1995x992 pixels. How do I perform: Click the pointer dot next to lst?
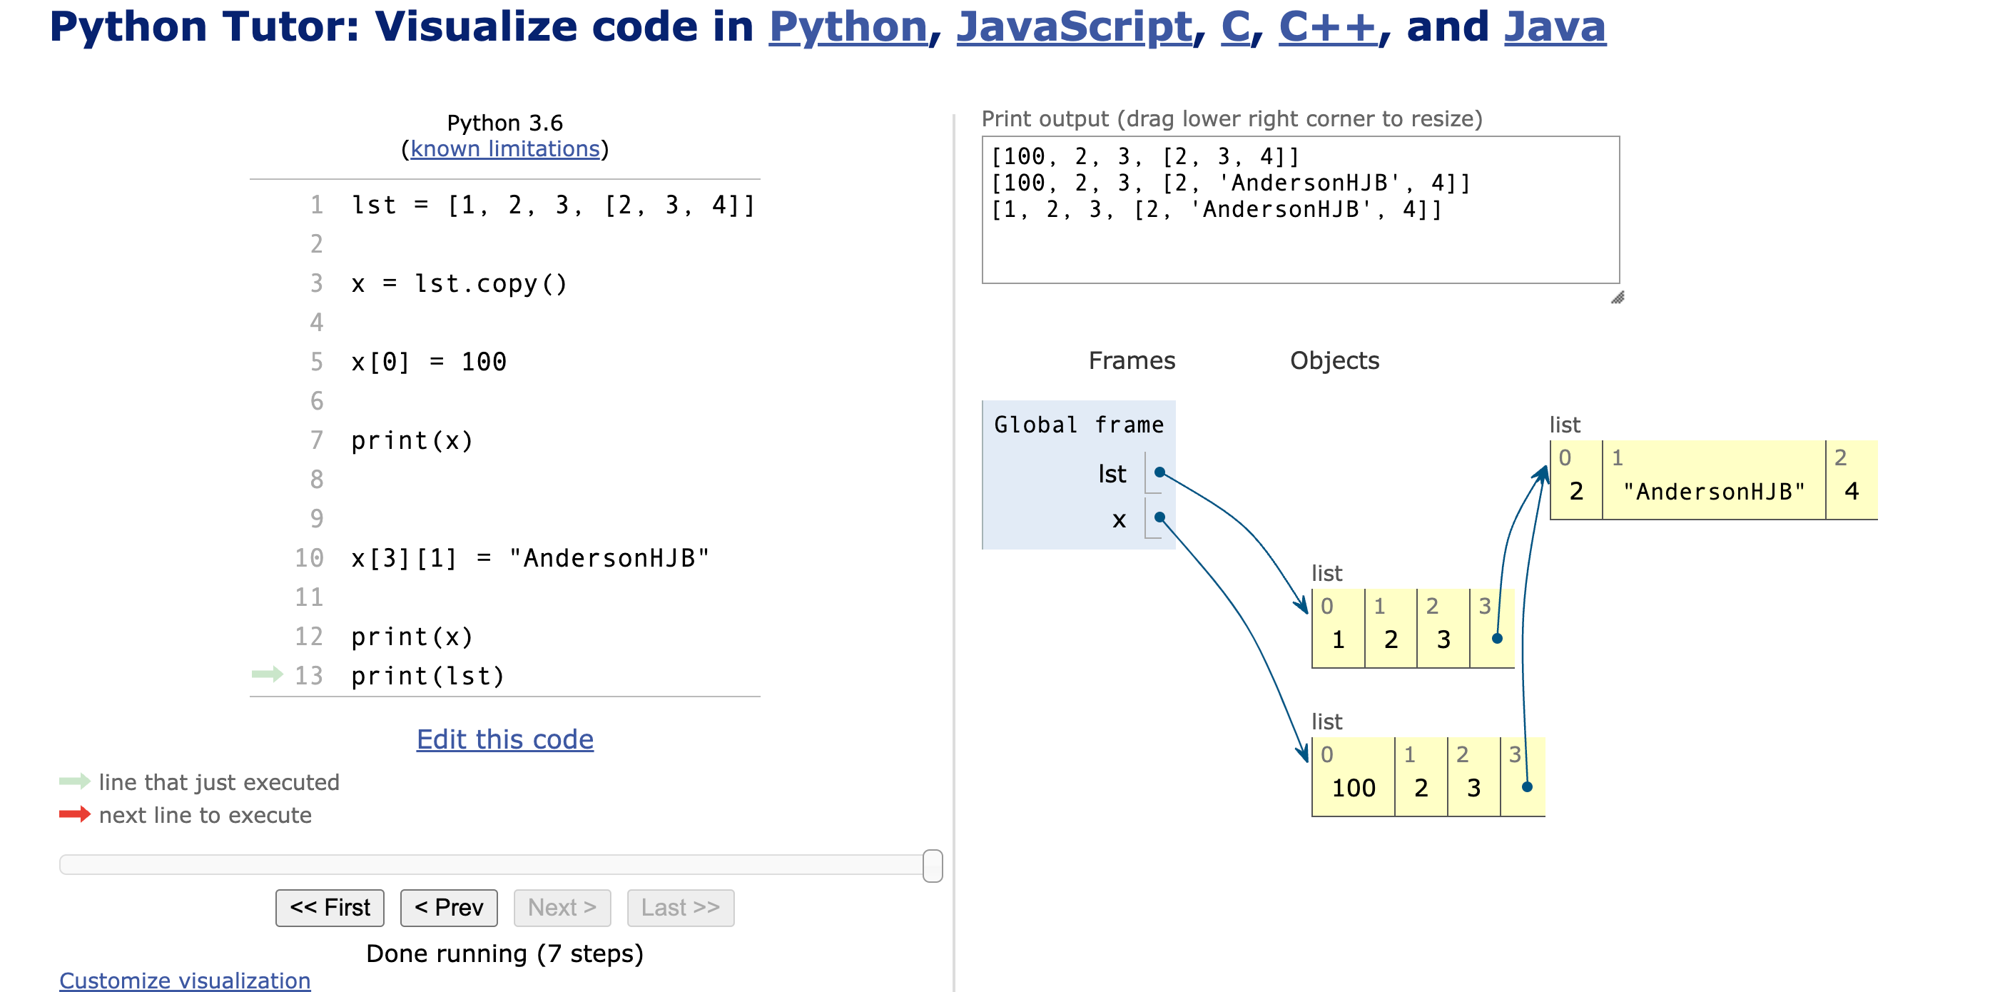[1159, 472]
